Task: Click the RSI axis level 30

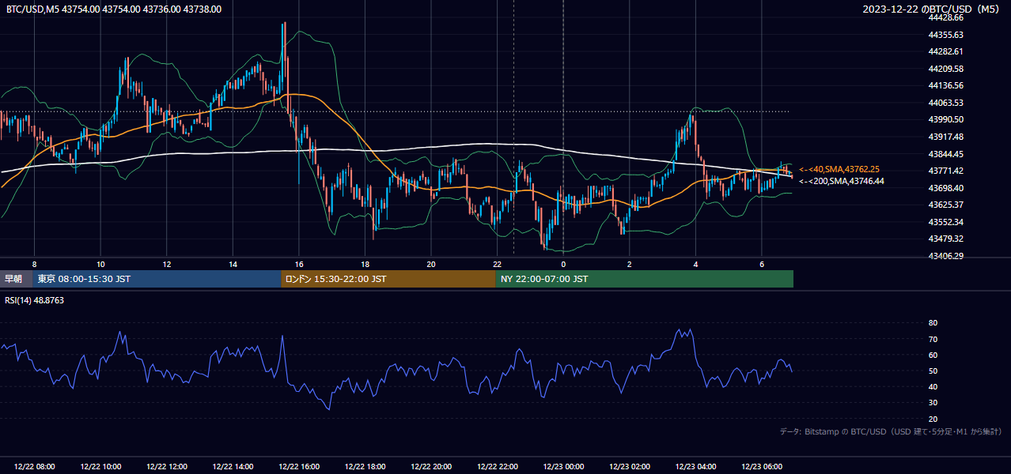Action: 933,403
